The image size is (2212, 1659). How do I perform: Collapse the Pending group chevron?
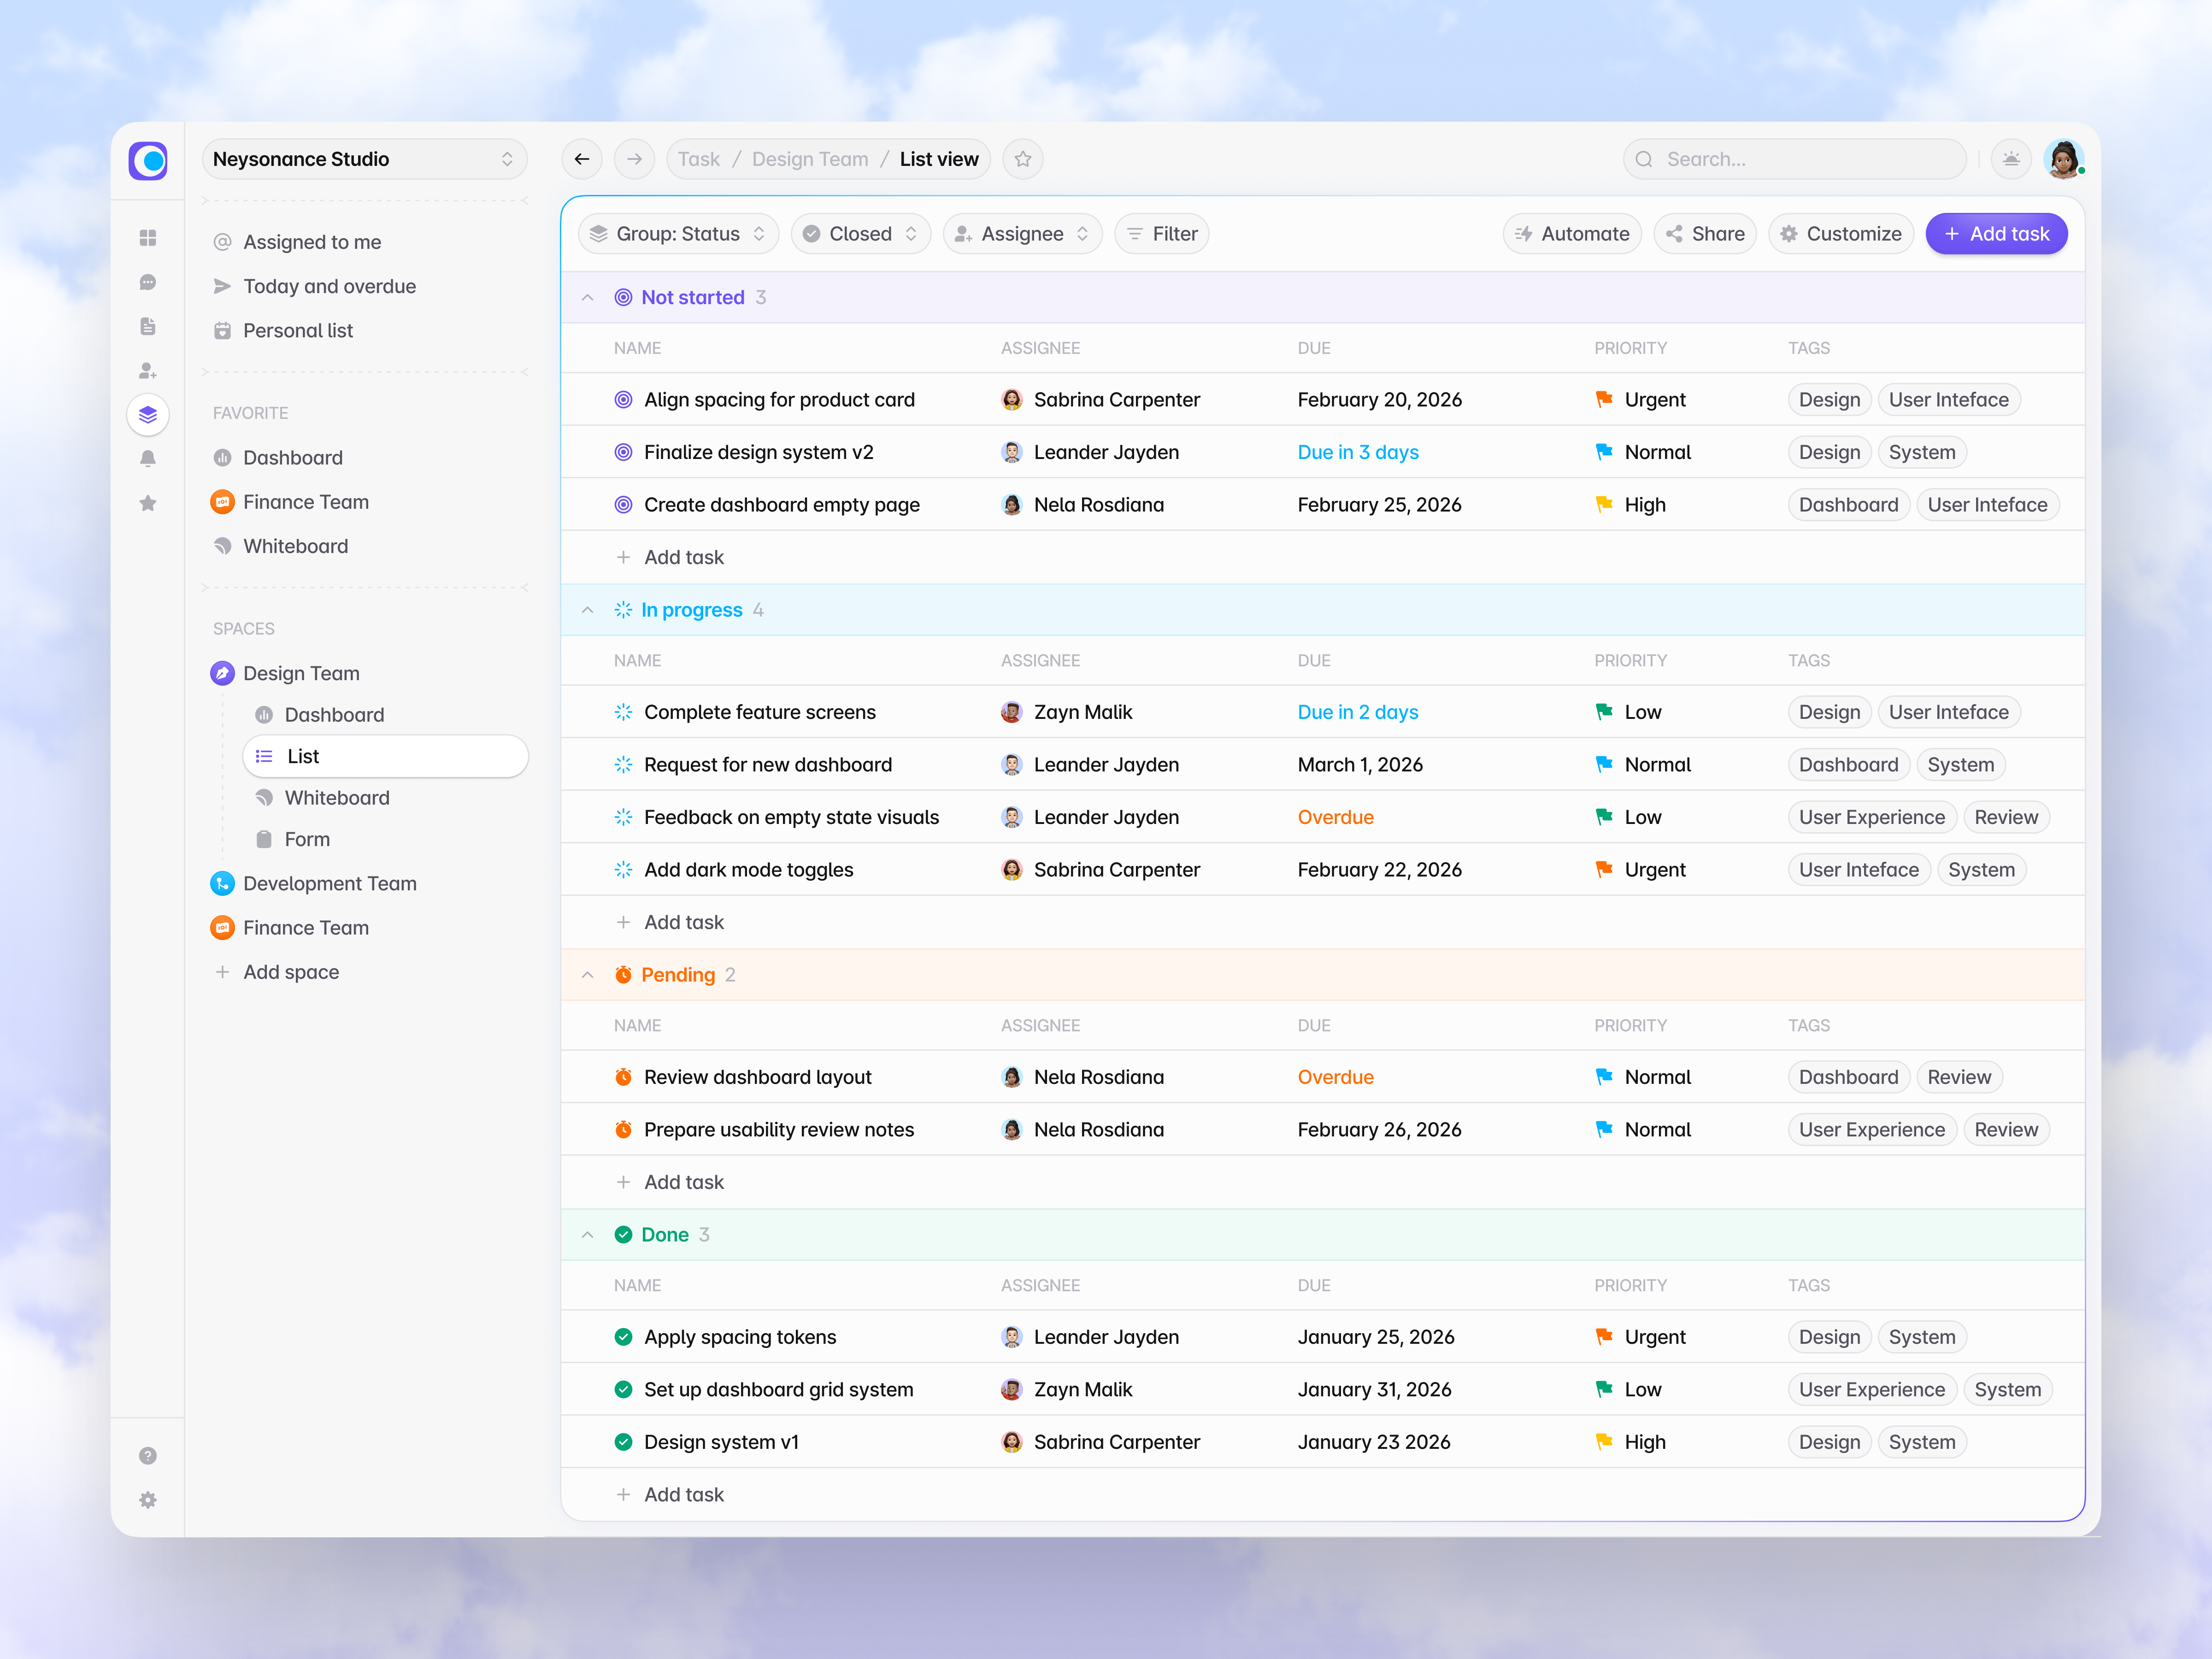(x=588, y=975)
